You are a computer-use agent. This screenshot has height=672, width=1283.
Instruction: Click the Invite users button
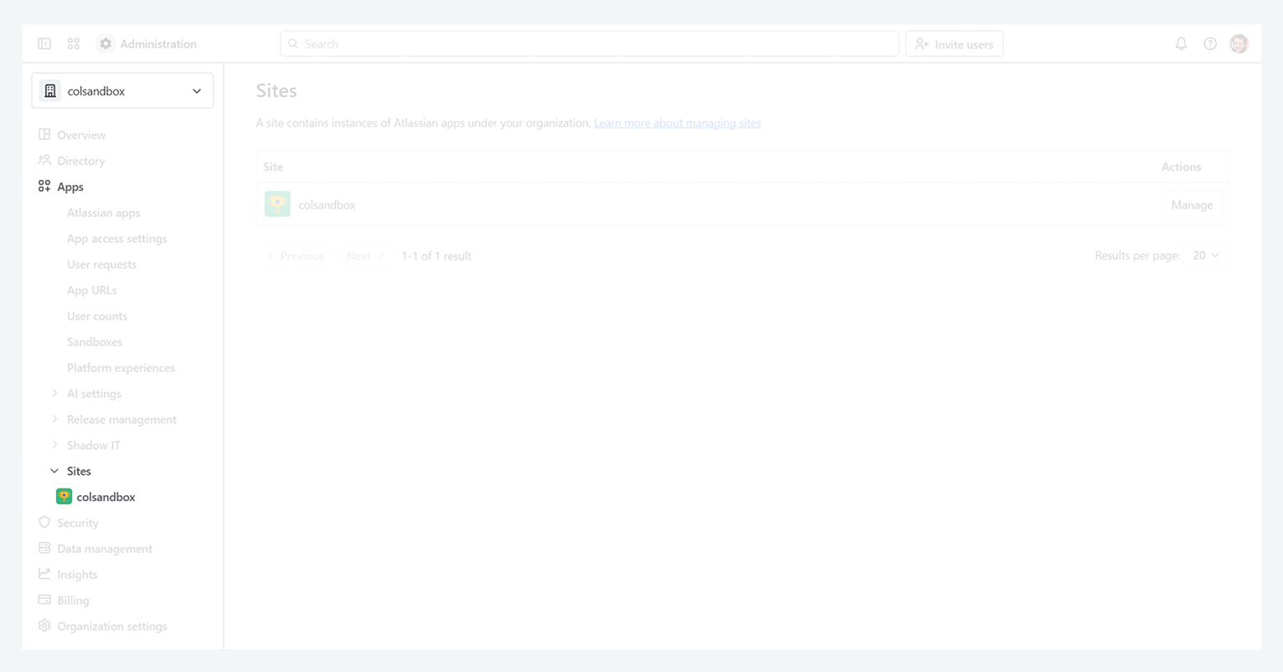955,44
